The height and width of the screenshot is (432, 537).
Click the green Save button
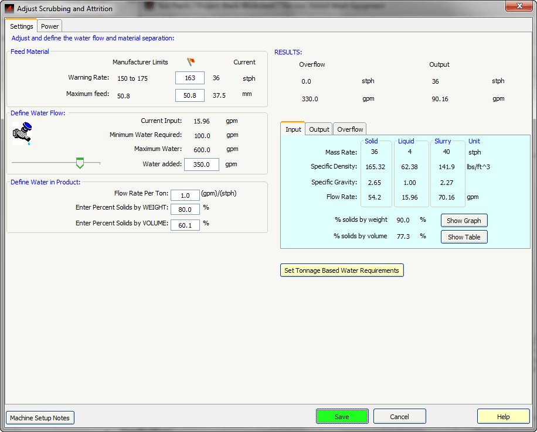coord(342,417)
